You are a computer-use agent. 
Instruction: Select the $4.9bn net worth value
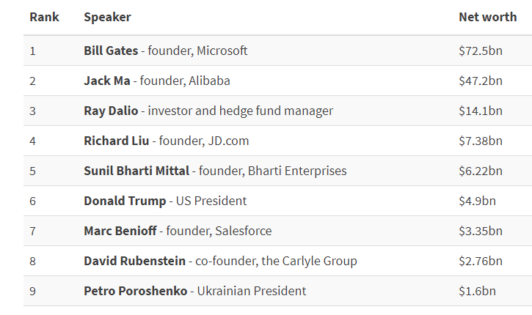477,201
